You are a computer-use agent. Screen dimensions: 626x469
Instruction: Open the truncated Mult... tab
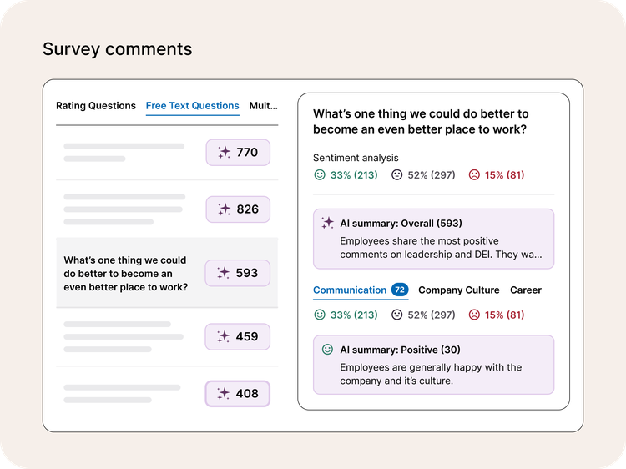click(x=264, y=106)
